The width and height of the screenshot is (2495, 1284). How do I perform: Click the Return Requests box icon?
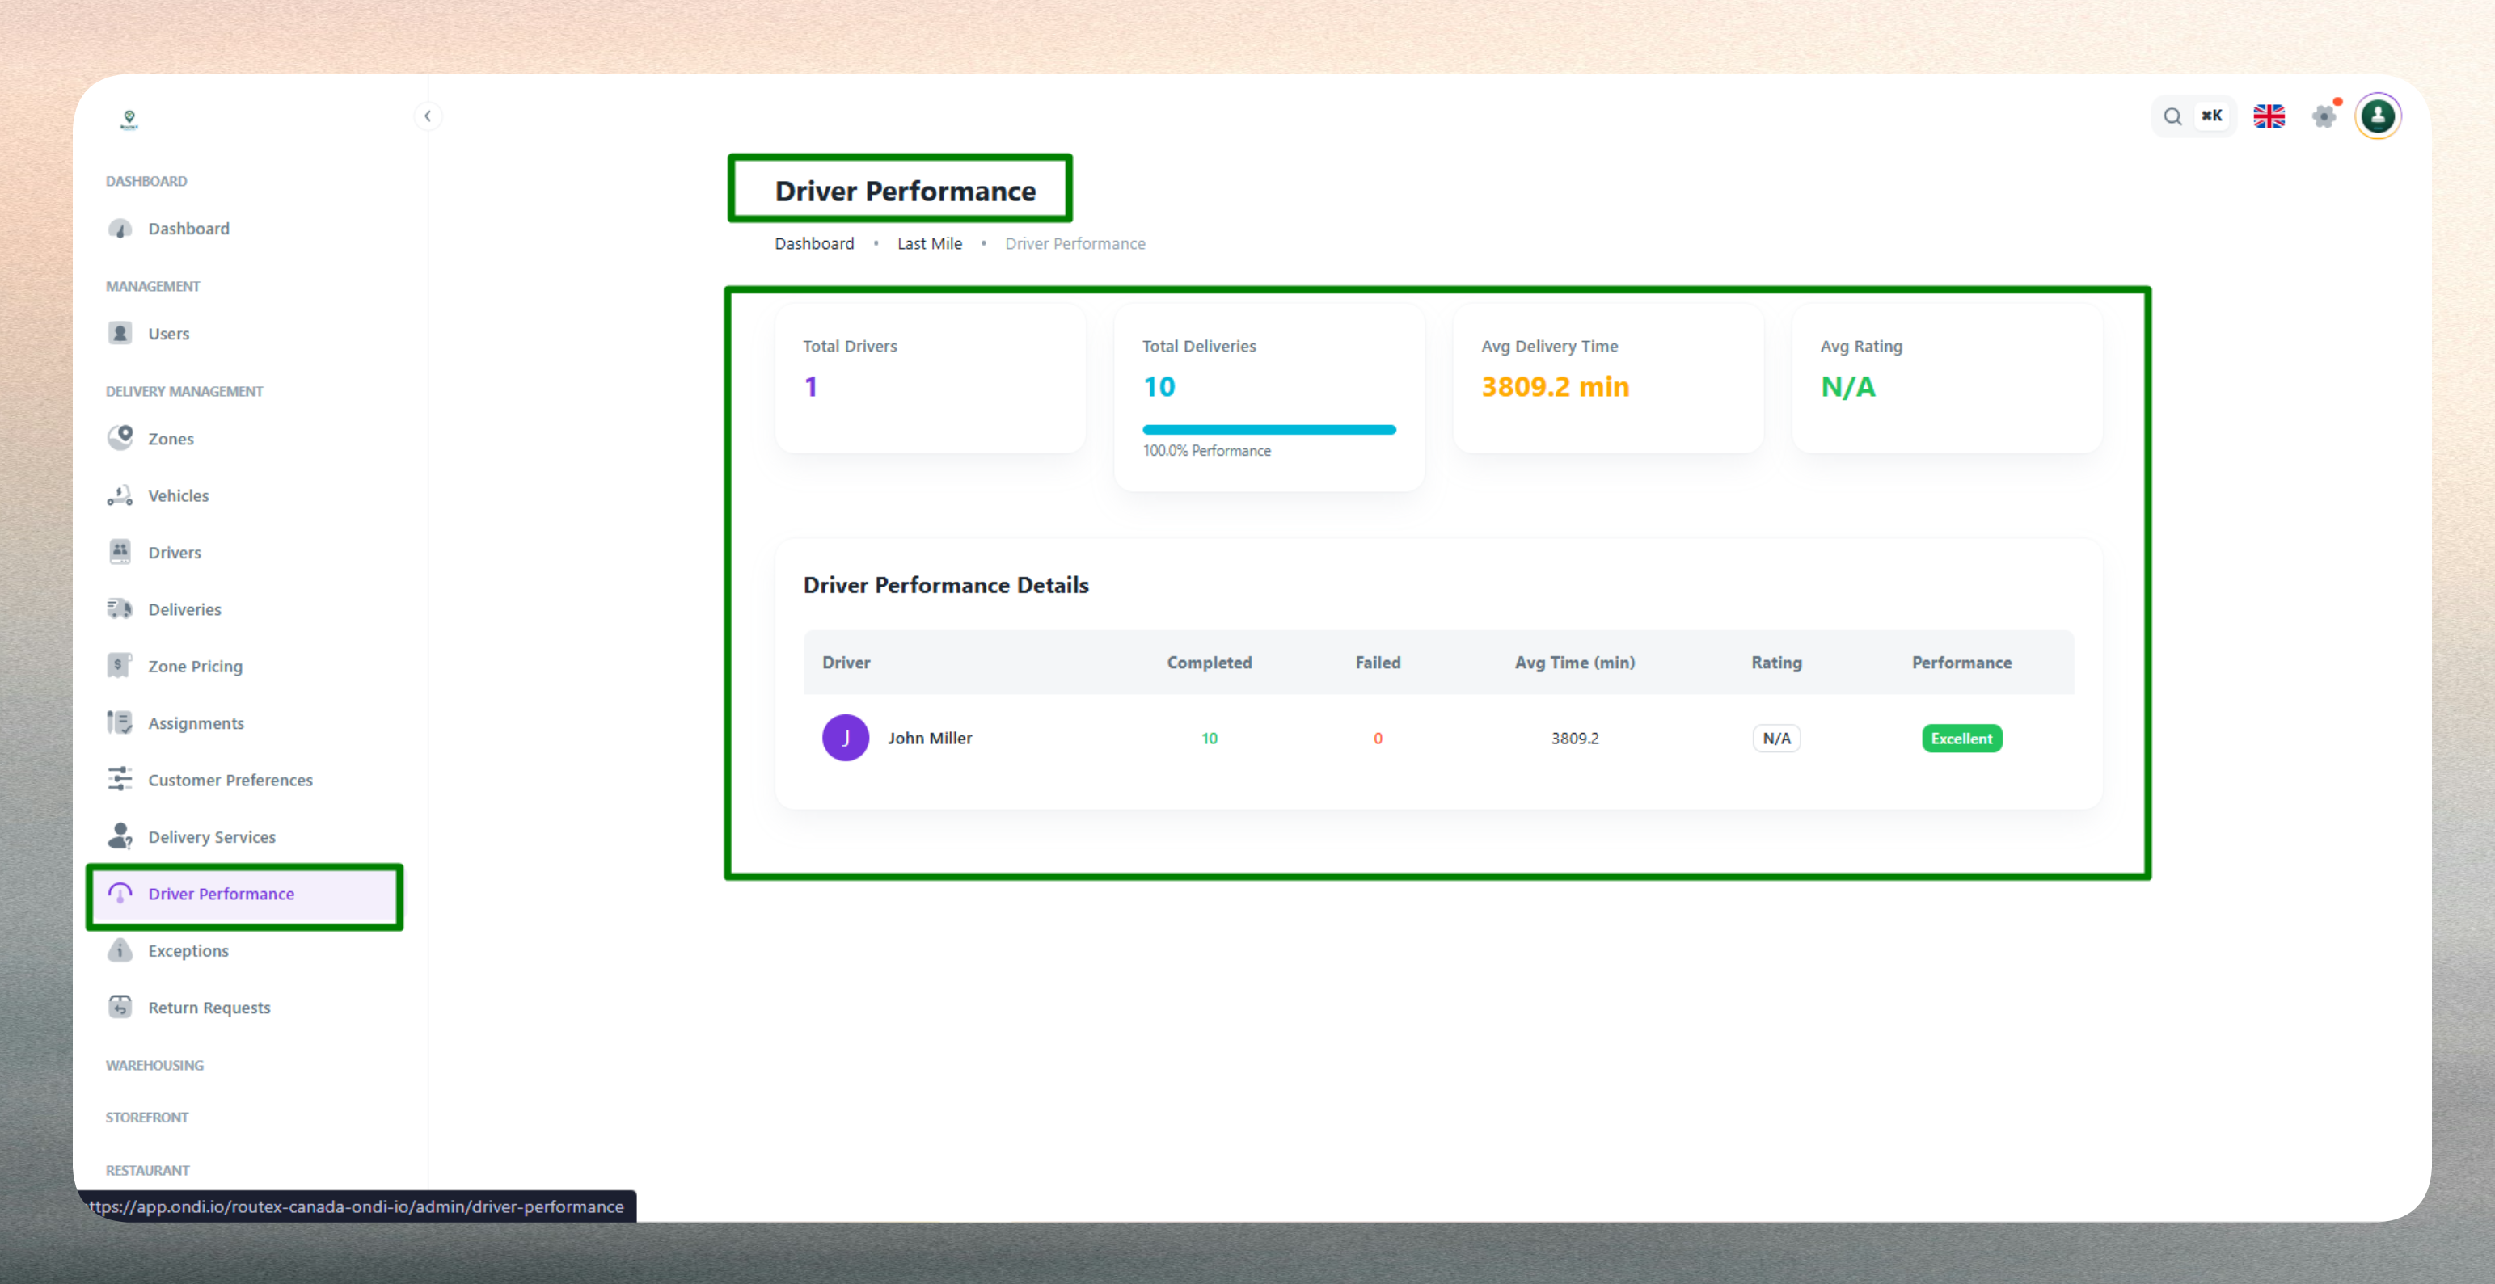click(x=119, y=1007)
